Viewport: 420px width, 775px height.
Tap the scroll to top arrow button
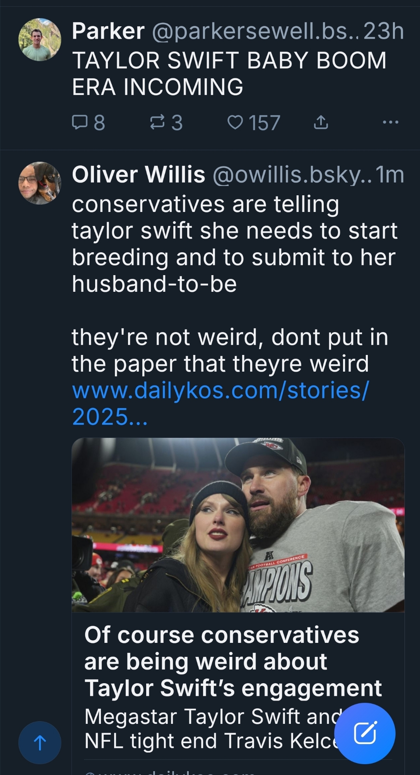tap(40, 742)
